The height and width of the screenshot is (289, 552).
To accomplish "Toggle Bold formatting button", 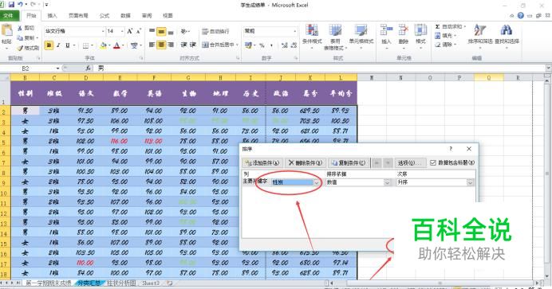I will 49,45.
